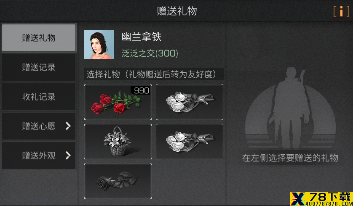
Task: Expand the 赠送心愿 chevron arrow
Action: click(x=68, y=126)
